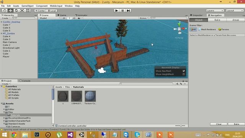The height and width of the screenshot is (138, 245).
Task: Expand the Editor folder
Action: (4, 109)
